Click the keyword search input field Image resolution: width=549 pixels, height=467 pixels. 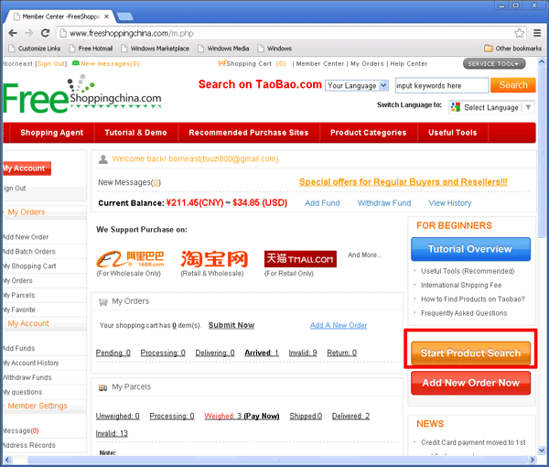441,85
